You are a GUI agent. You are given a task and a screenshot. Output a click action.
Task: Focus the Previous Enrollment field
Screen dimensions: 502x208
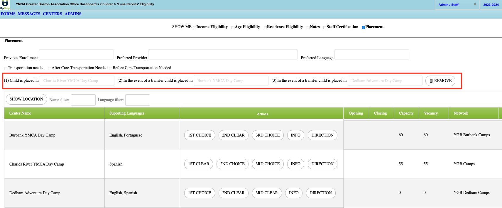(76, 54)
